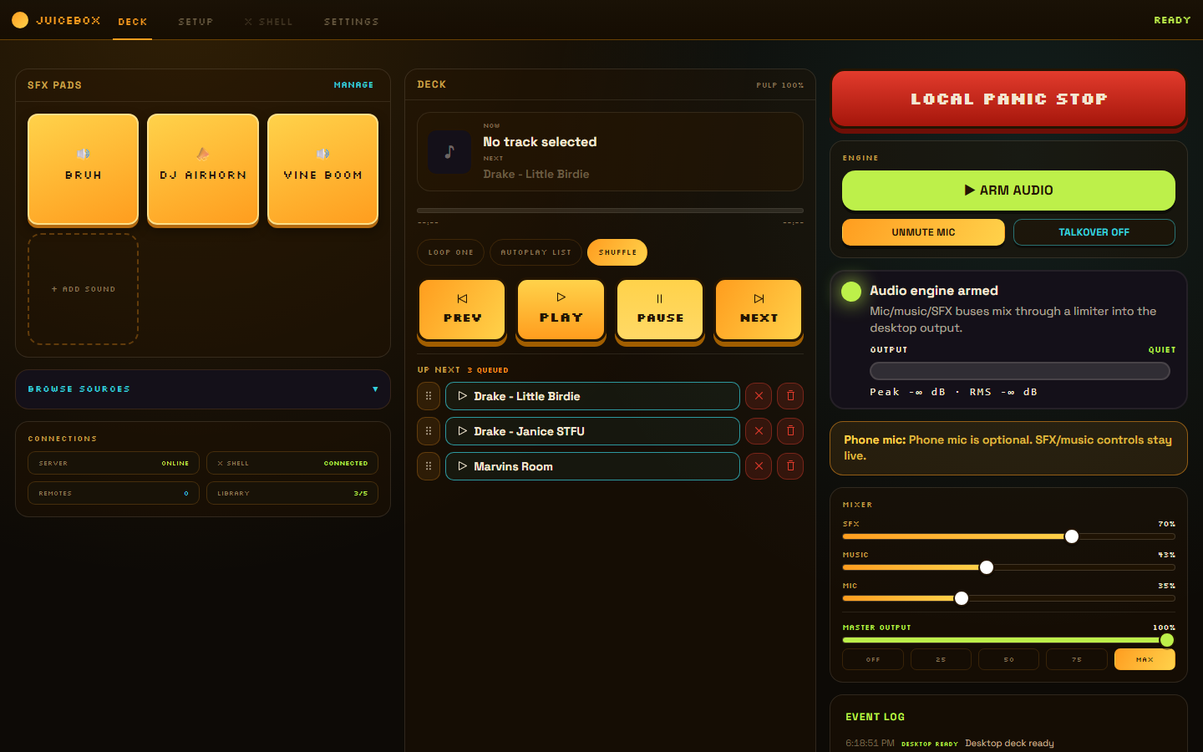Image resolution: width=1203 pixels, height=752 pixels.
Task: Open the Settings tab
Action: (x=351, y=22)
